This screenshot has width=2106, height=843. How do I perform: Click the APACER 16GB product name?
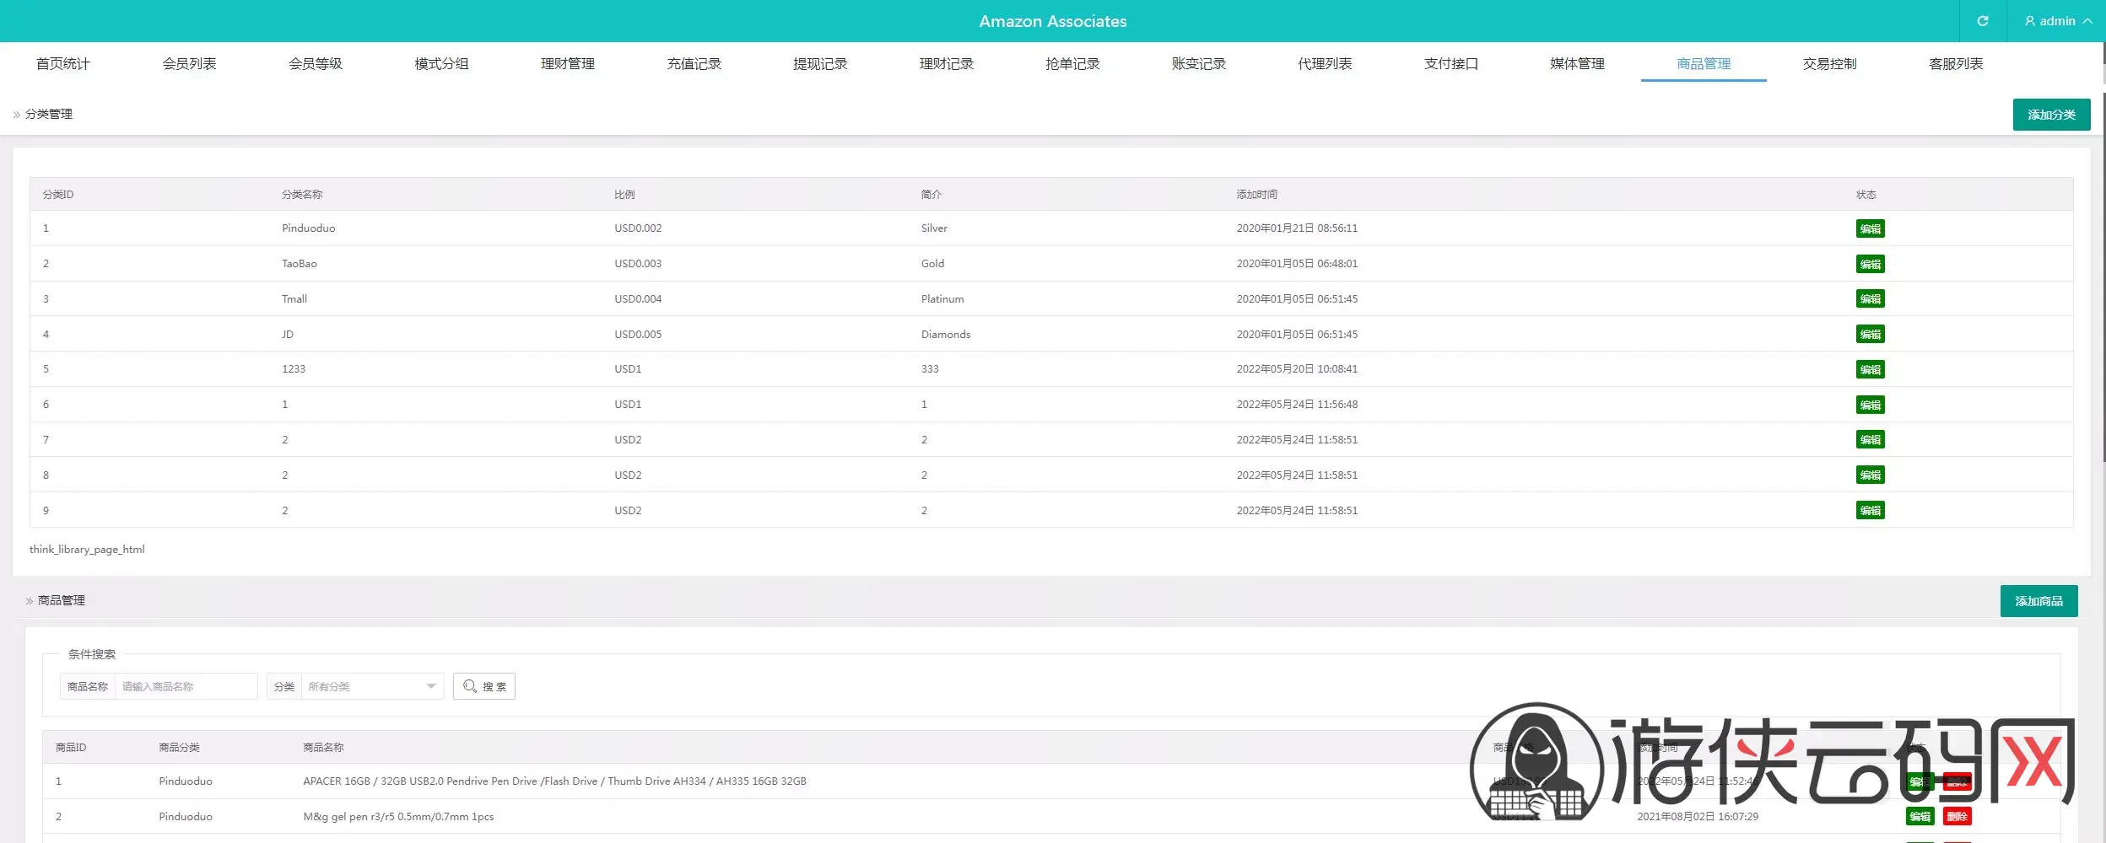(554, 781)
